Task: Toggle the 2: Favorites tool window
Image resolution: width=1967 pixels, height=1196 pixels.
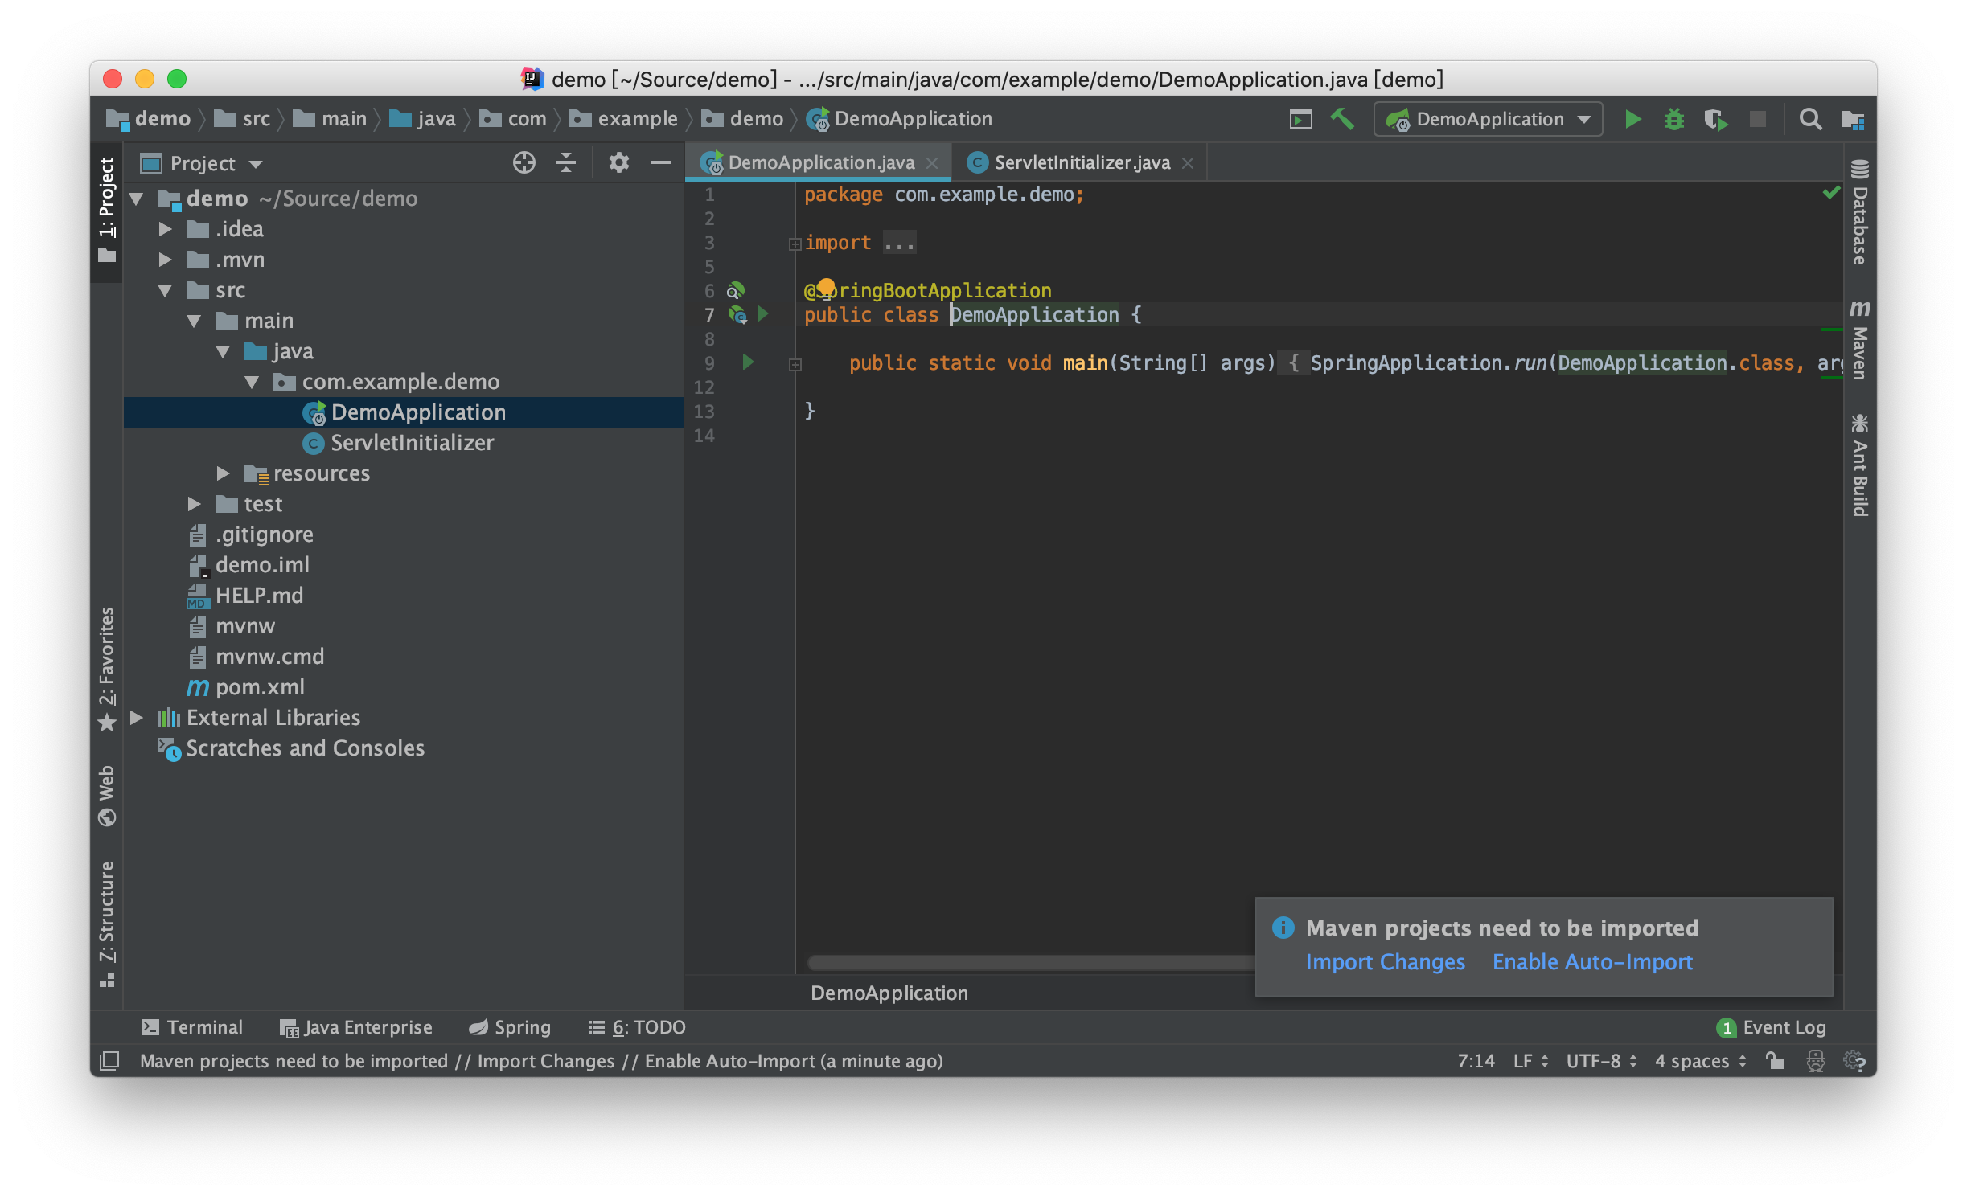Action: [x=106, y=669]
